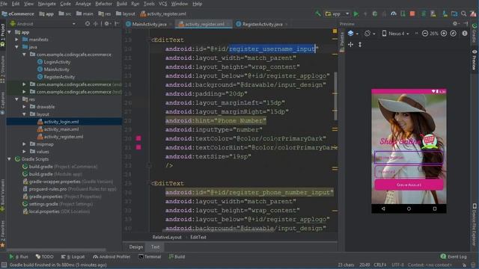The height and width of the screenshot is (269, 479).
Task: Select the Text editor tab
Action: click(155, 247)
